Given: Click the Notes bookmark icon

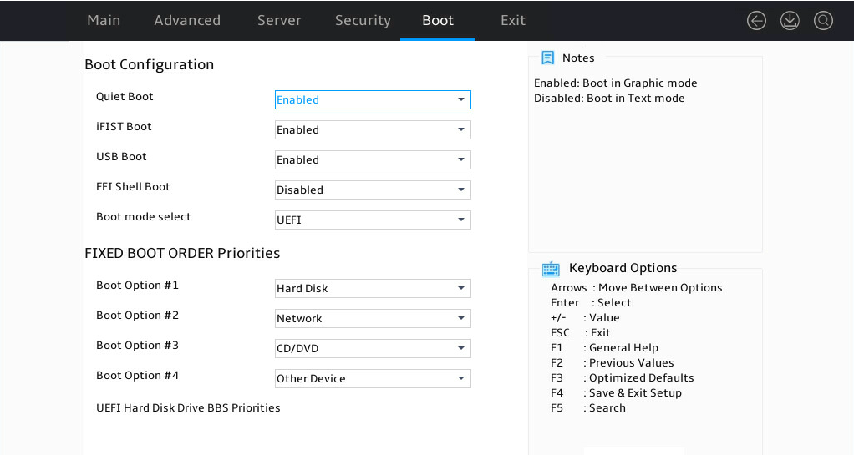Looking at the screenshot, I should coord(548,58).
